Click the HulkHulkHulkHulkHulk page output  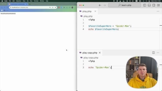pos(8,14)
